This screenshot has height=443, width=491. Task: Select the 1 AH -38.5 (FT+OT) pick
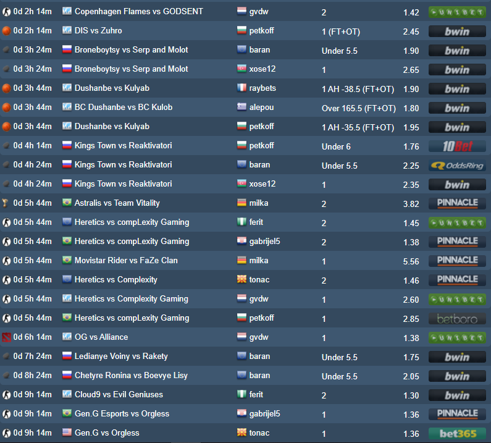pyautogui.click(x=358, y=90)
